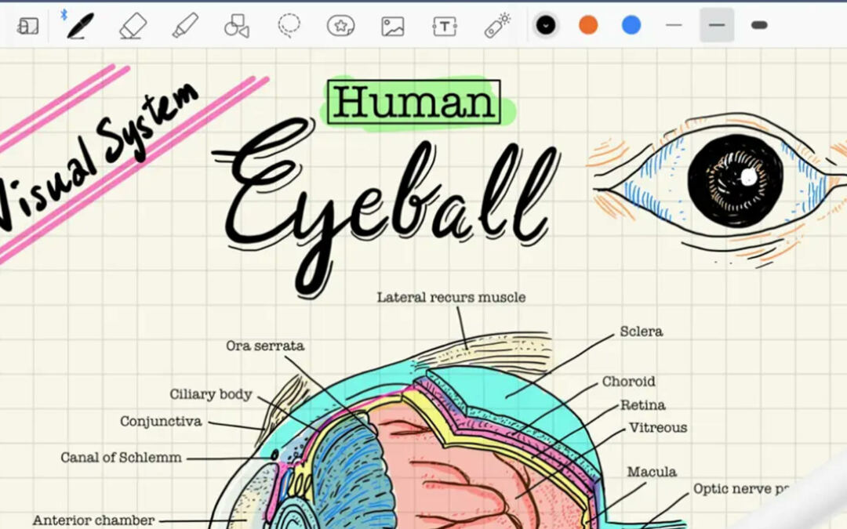Pick the blue pen color

point(631,25)
